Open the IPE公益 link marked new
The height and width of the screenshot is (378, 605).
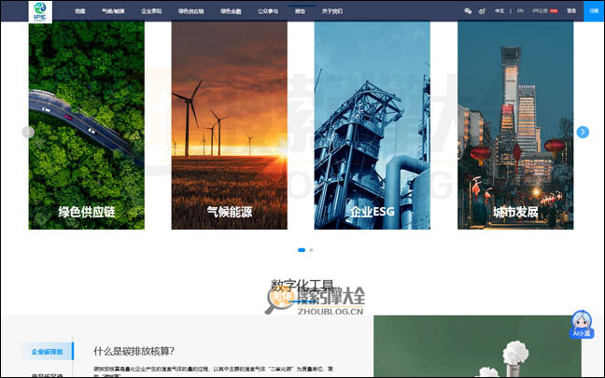tap(545, 11)
